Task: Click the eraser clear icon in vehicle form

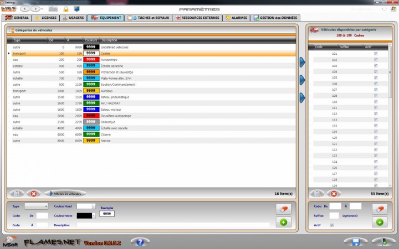Action: tap(380, 209)
